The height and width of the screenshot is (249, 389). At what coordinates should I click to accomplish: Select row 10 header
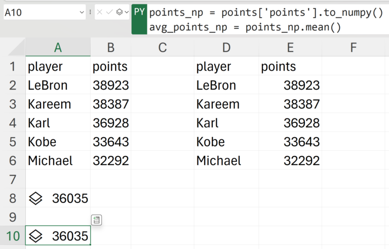tap(12, 236)
